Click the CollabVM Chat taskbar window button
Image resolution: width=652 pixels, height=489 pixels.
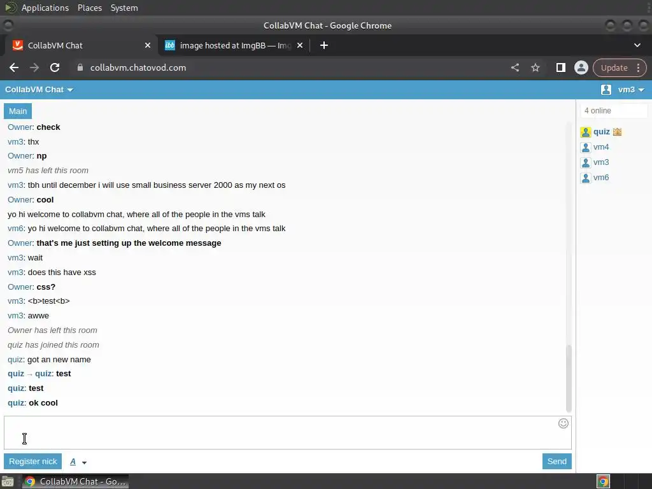[75, 481]
